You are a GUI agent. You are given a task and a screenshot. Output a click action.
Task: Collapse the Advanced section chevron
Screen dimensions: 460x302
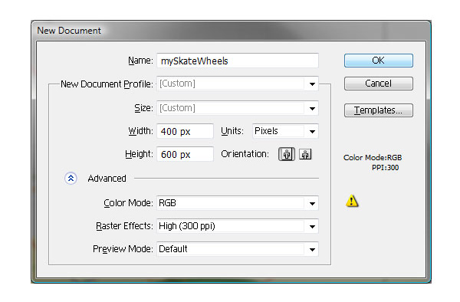tap(71, 179)
